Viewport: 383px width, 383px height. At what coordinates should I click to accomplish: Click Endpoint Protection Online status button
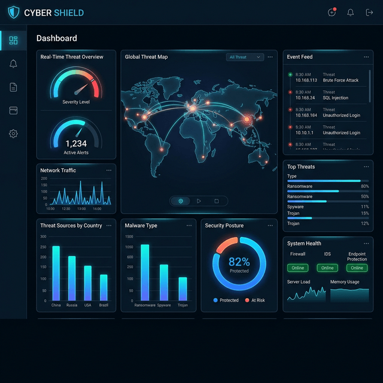pos(357,268)
